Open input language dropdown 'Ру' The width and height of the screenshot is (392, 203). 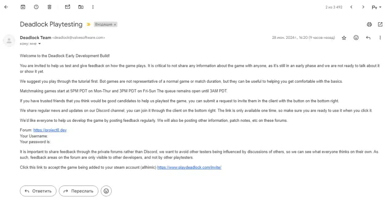376,7
